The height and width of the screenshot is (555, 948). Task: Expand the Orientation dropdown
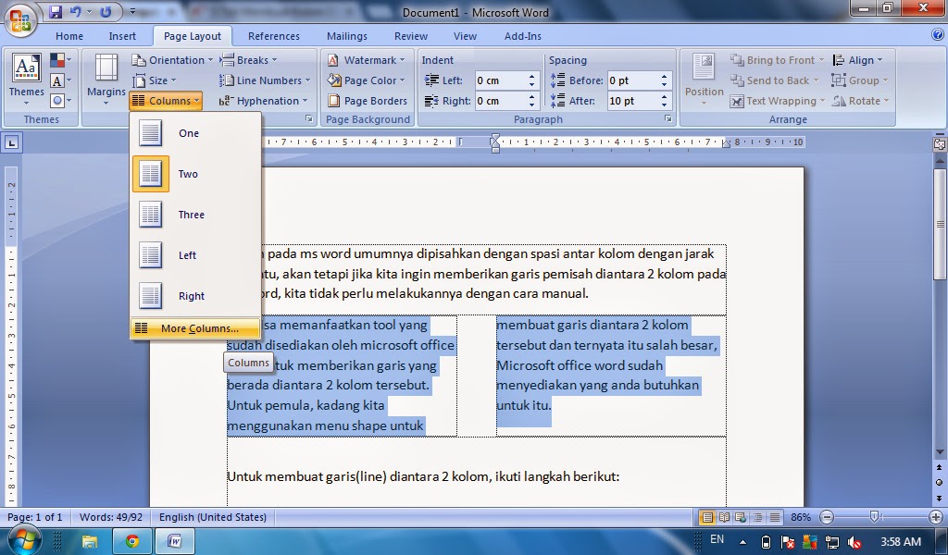point(173,60)
